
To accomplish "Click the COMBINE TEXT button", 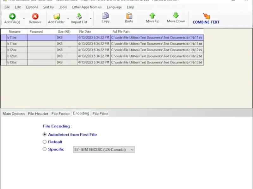I will [206, 19].
